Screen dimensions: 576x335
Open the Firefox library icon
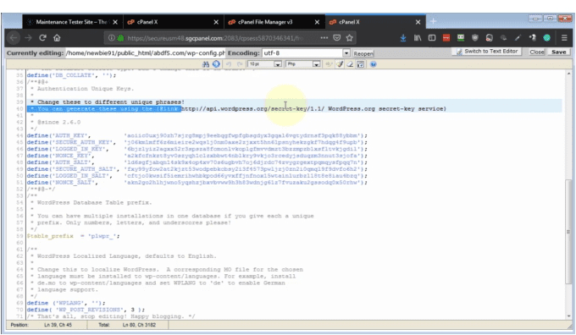(x=418, y=38)
